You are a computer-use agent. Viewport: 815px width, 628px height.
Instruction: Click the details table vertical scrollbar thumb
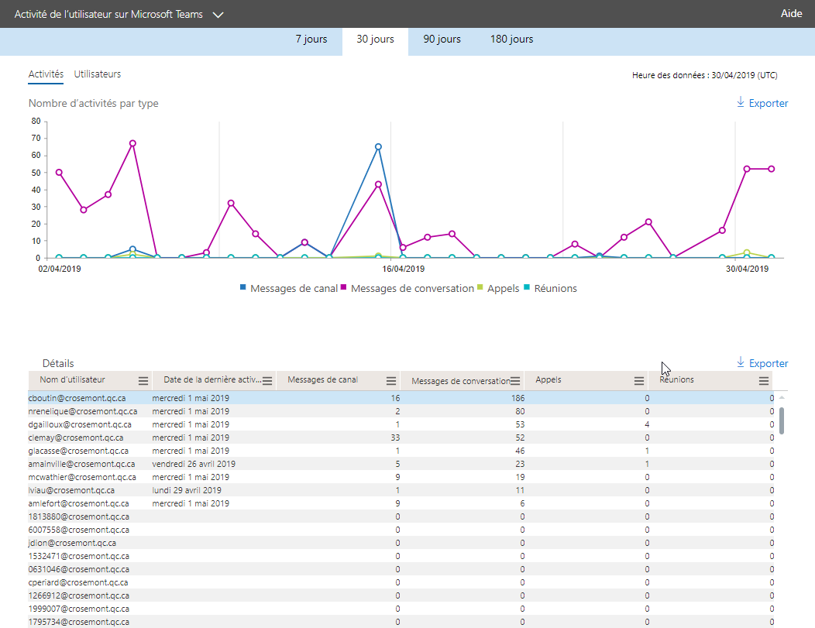782,420
